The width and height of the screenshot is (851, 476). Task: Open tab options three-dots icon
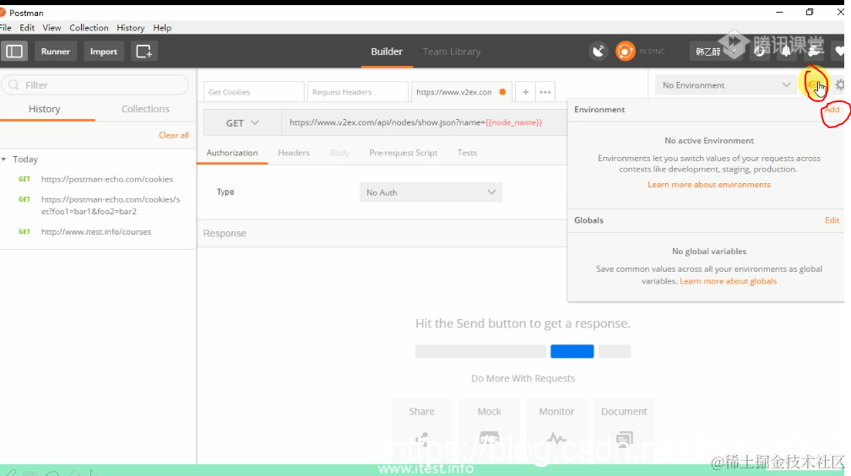pos(545,92)
